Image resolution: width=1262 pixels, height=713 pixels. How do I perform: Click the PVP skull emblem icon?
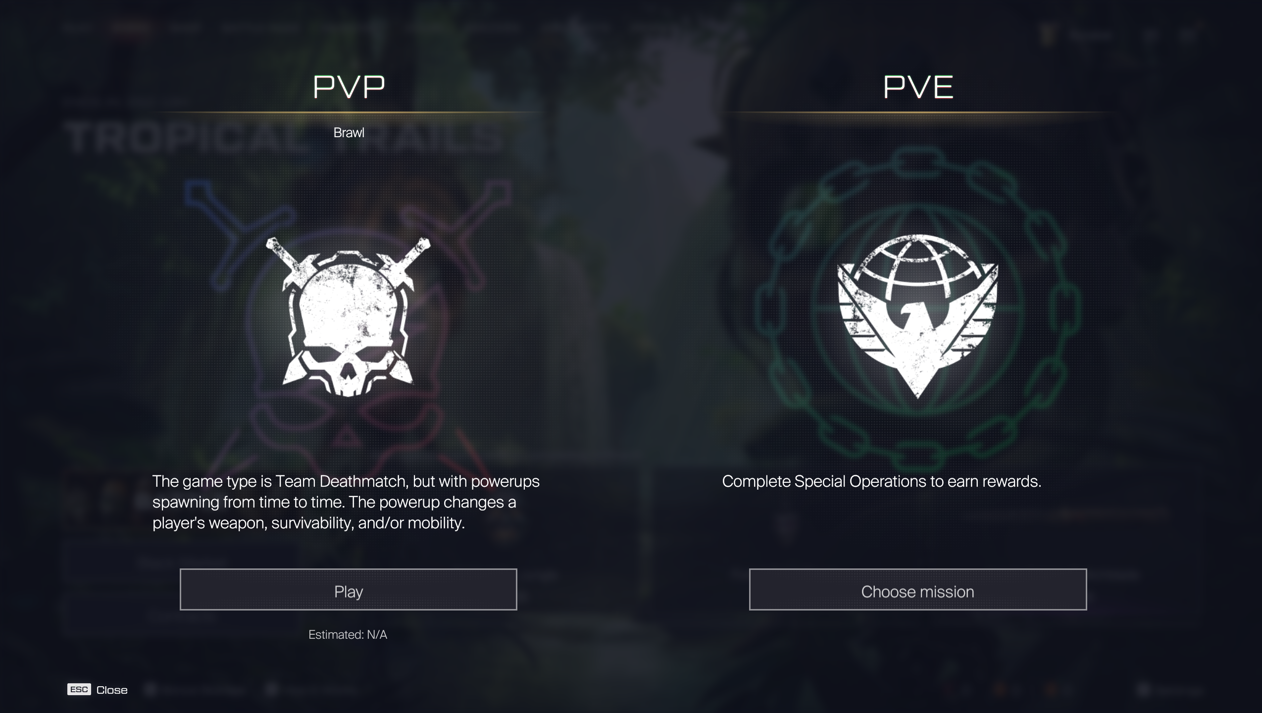(x=348, y=317)
